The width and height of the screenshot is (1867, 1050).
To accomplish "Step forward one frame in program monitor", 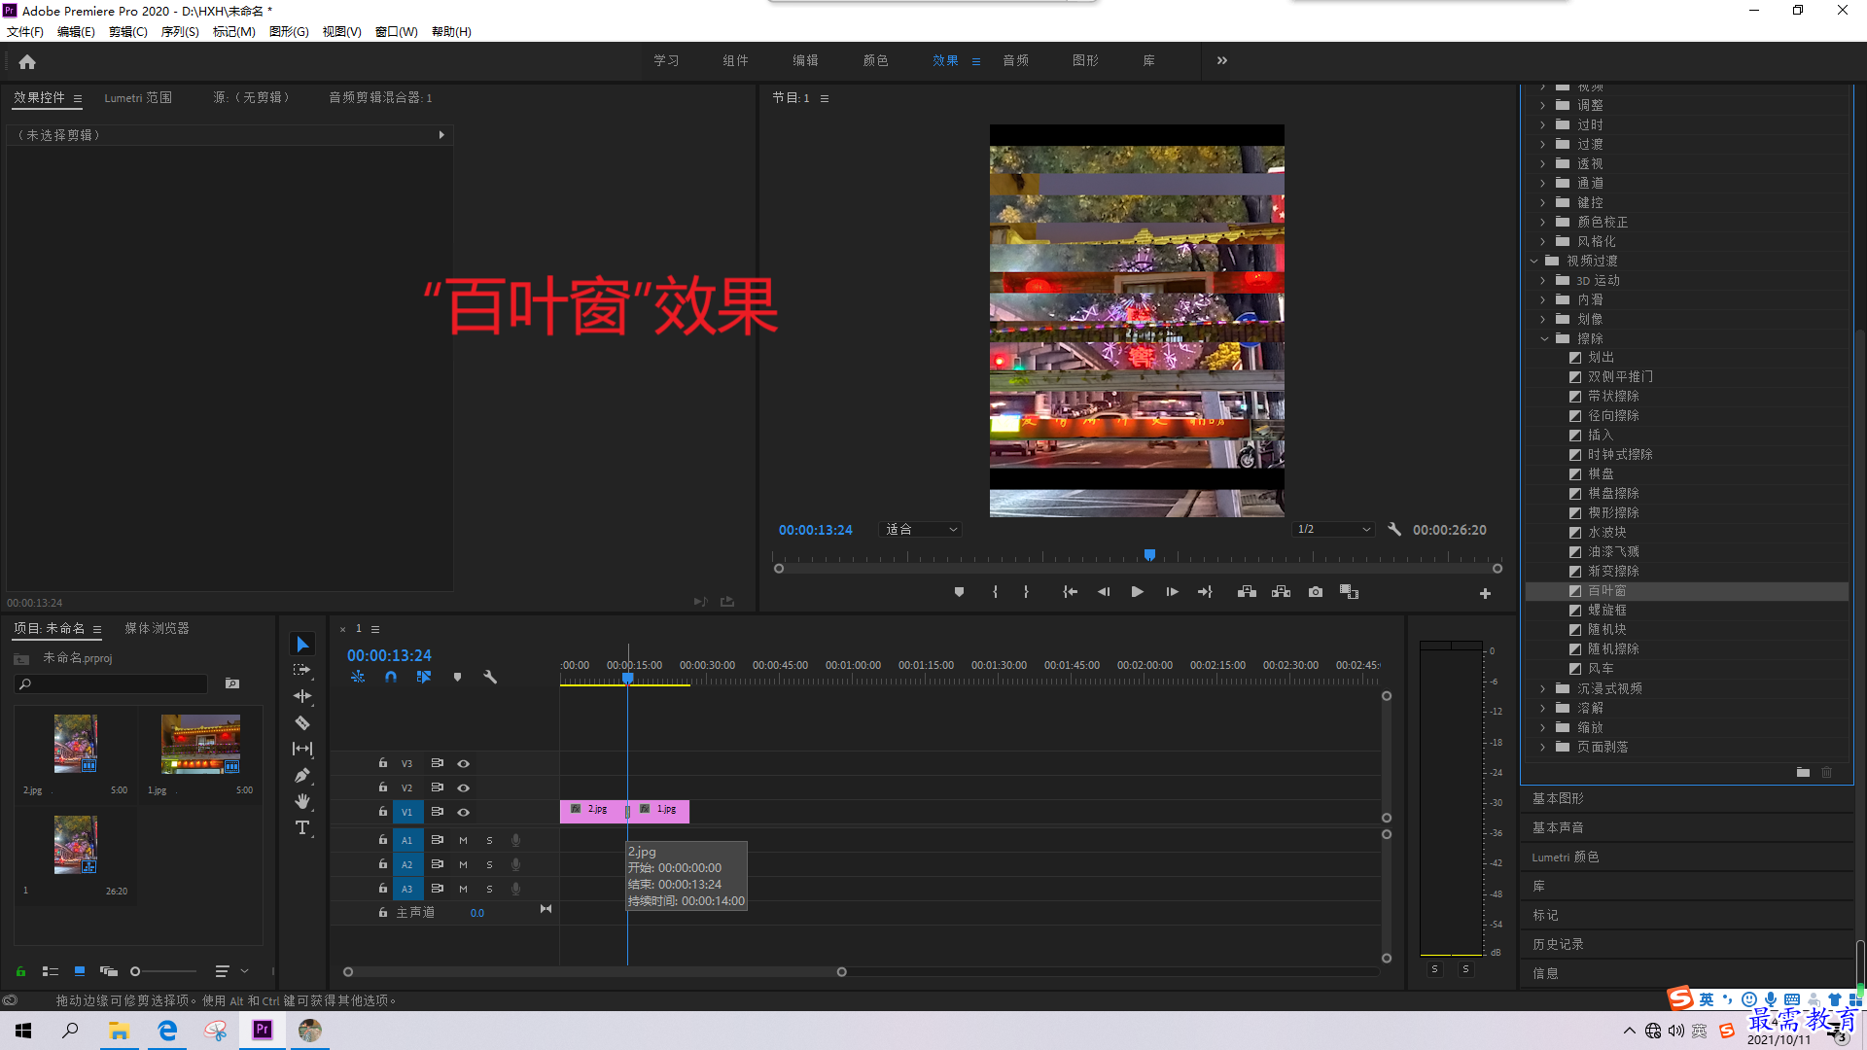I will click(1172, 592).
